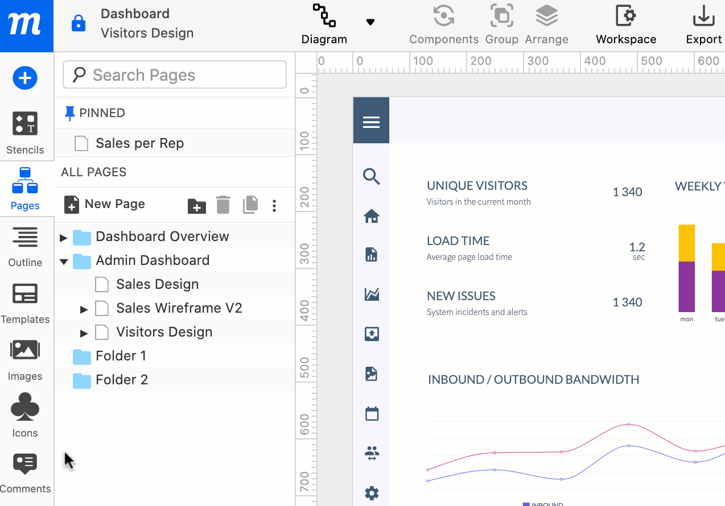Duplicate the page with copy icon

pyautogui.click(x=250, y=205)
